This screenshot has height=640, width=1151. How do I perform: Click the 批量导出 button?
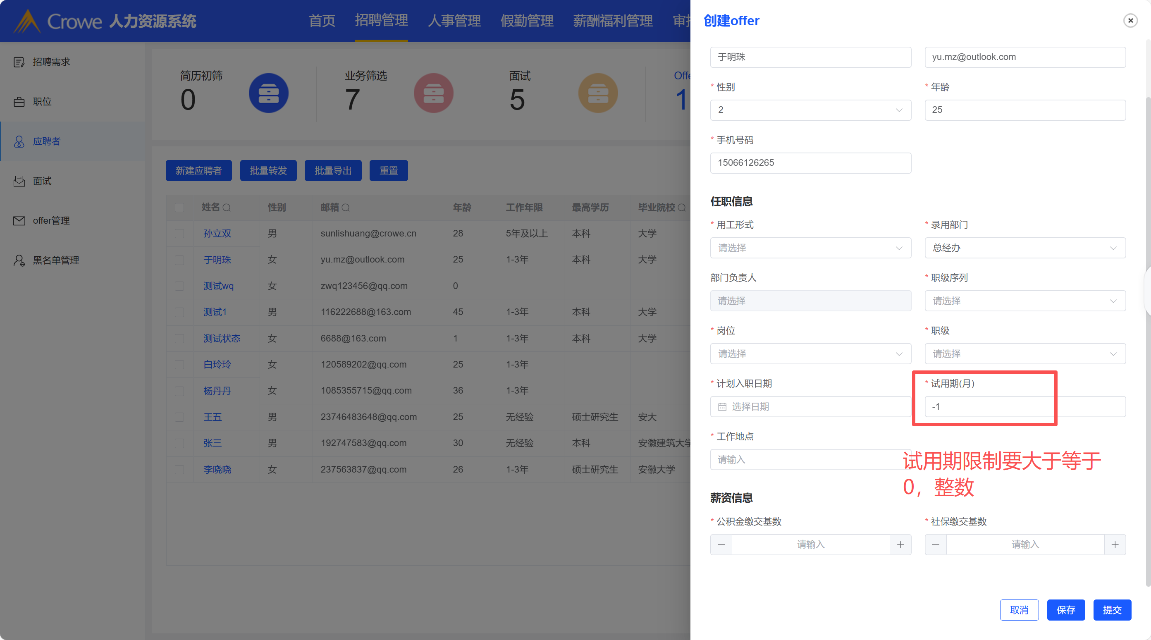332,171
